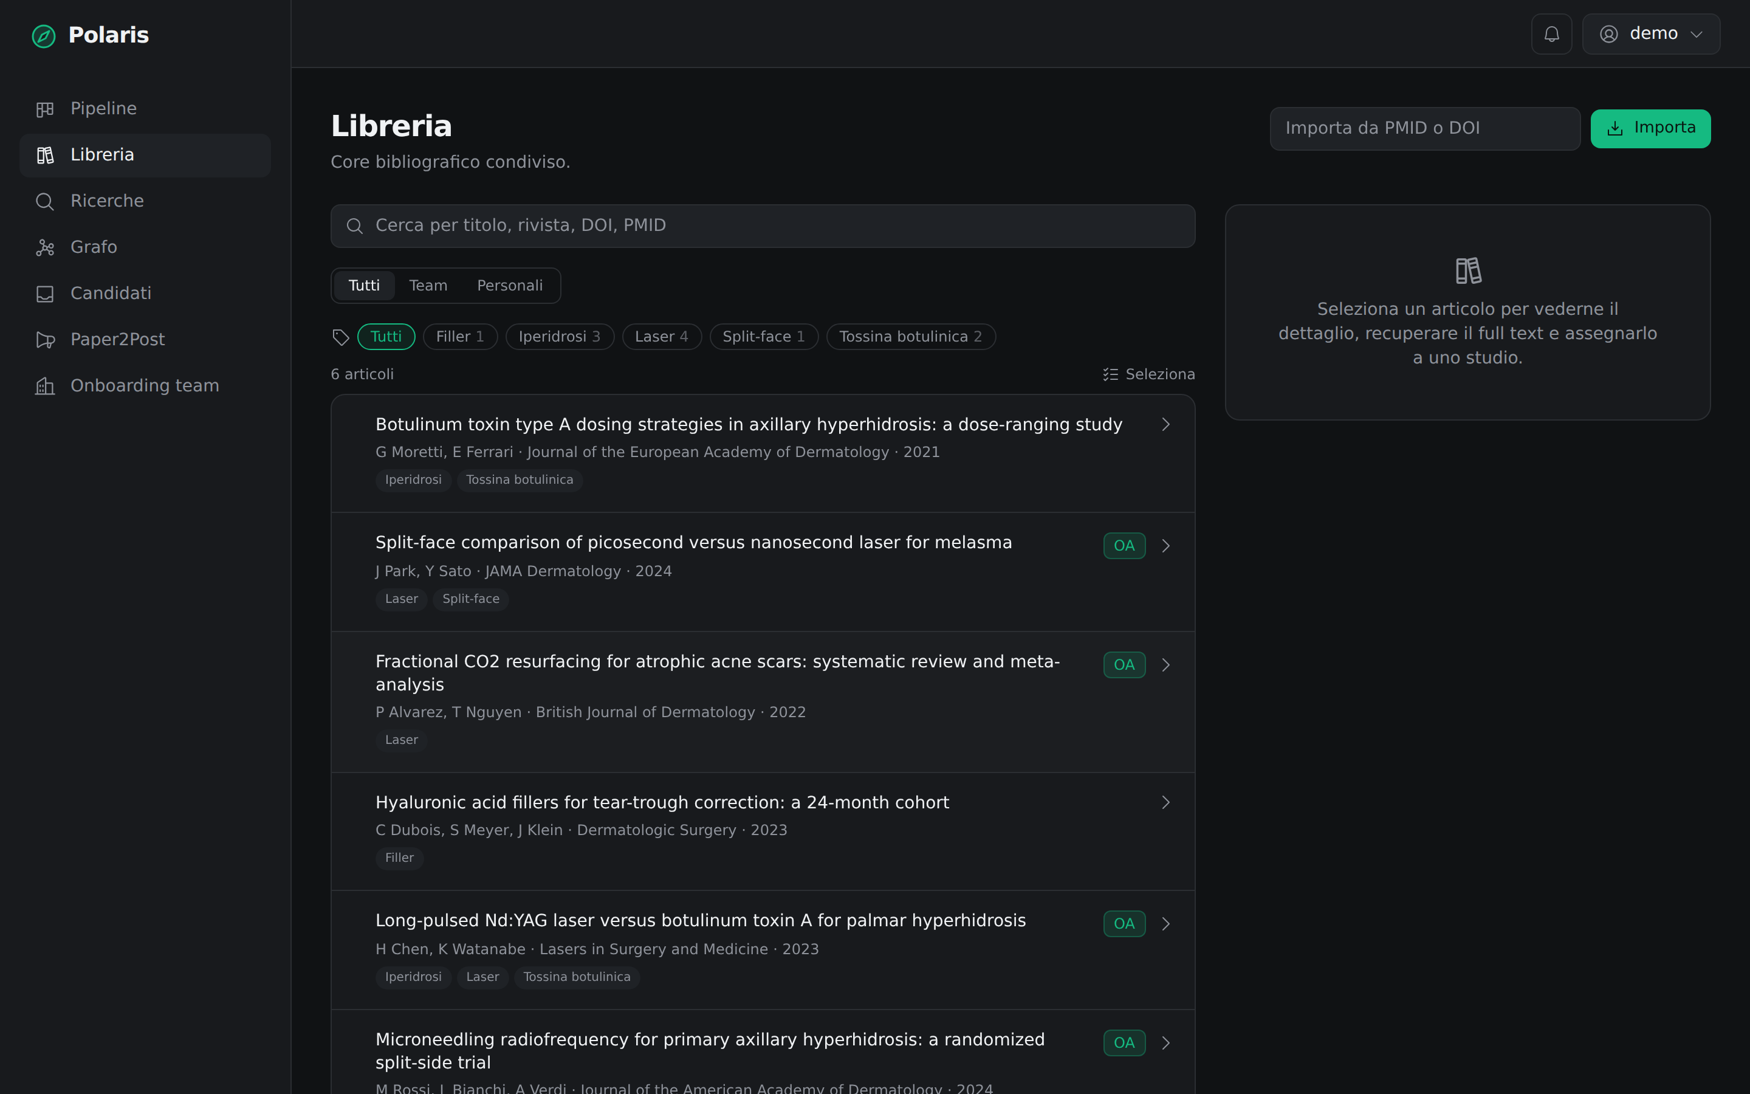The width and height of the screenshot is (1750, 1094).
Task: Click OA badge on Microneedling radiofrequency article
Action: click(1124, 1042)
